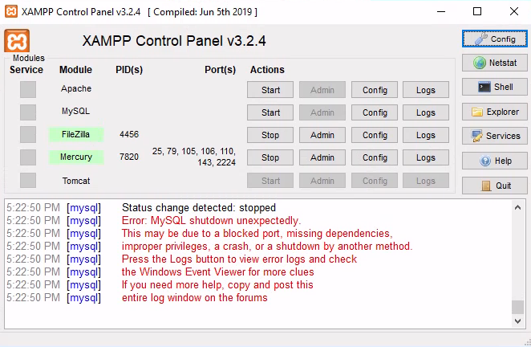
Task: Stop the Mercury module
Action: (270, 157)
